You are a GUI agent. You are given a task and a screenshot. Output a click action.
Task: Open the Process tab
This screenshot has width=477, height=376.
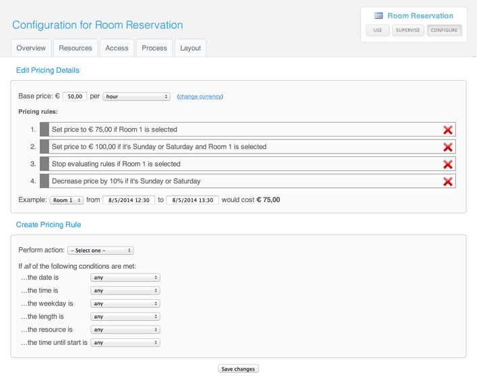coord(154,48)
